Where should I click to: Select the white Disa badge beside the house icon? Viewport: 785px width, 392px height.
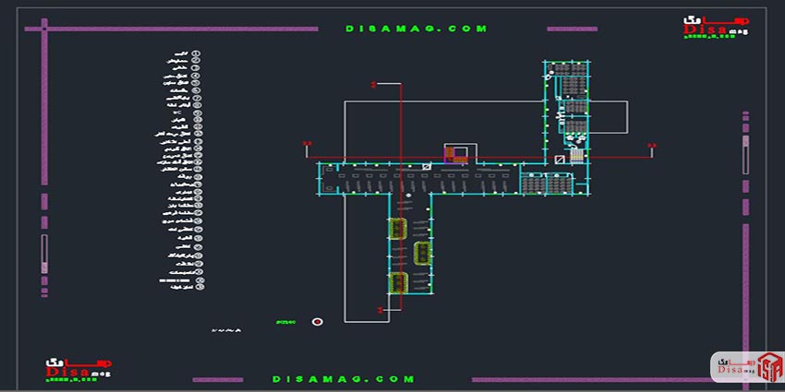[734, 366]
